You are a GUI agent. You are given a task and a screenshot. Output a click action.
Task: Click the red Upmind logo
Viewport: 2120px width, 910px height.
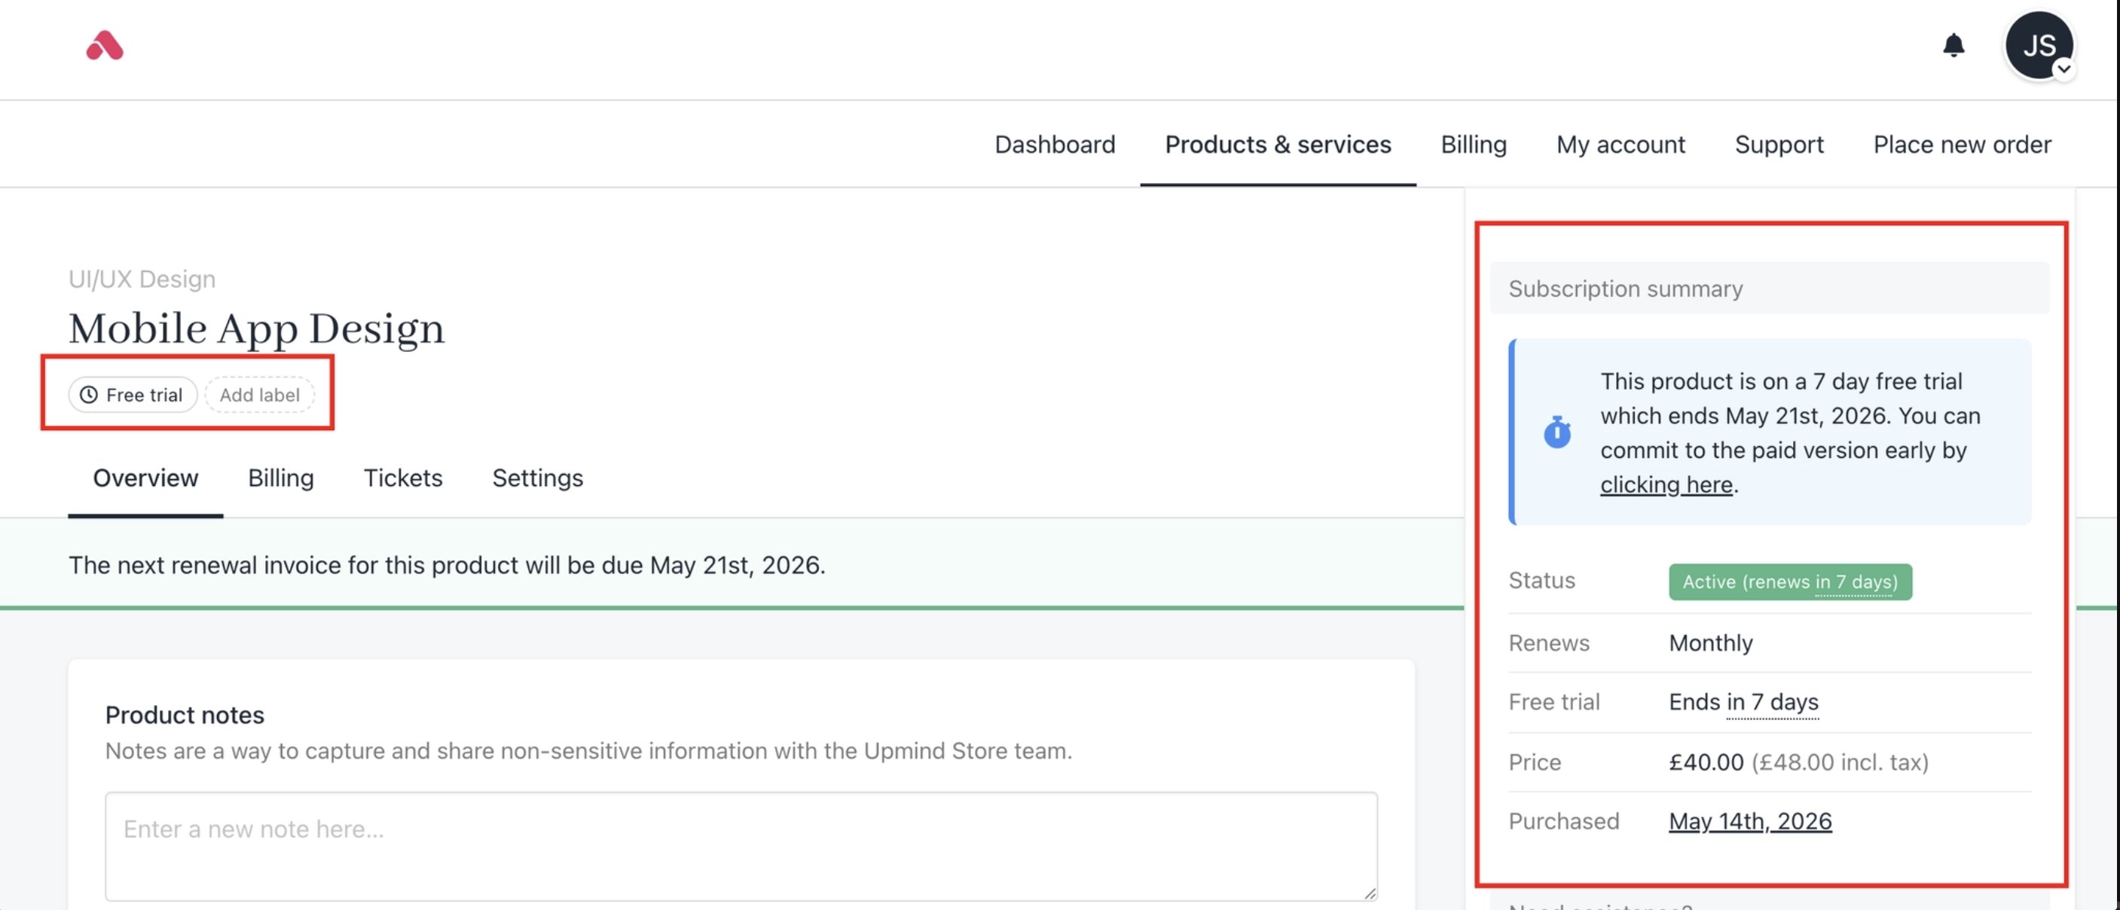105,46
